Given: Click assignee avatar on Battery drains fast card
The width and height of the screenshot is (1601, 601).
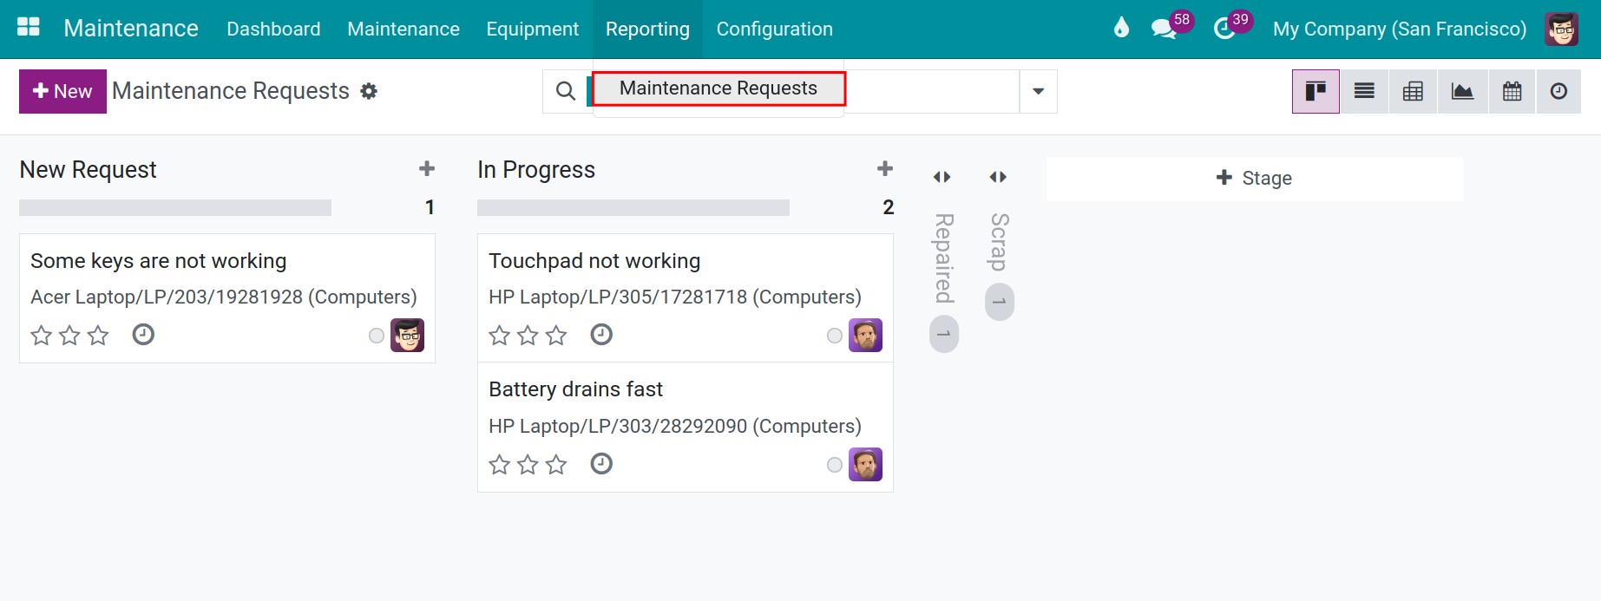Looking at the screenshot, I should tap(865, 464).
